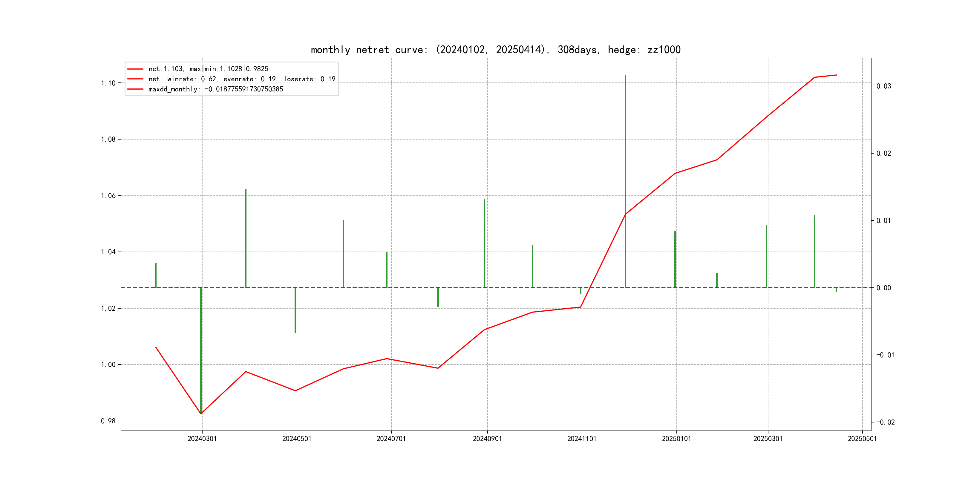Click the right y-axis label −0.02
This screenshot has width=968, height=484.
[x=885, y=422]
